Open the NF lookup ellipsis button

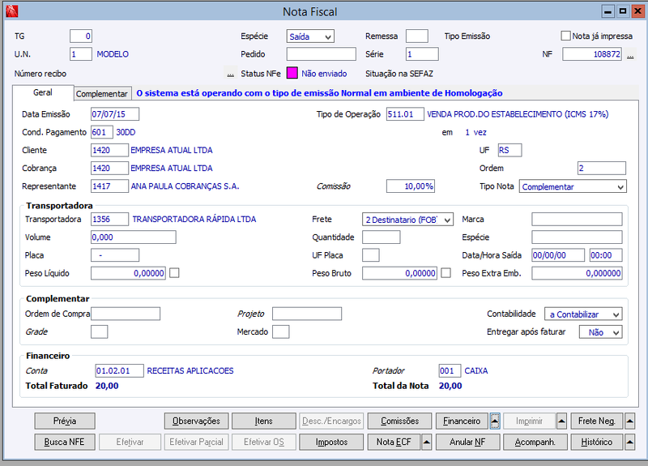(630, 54)
